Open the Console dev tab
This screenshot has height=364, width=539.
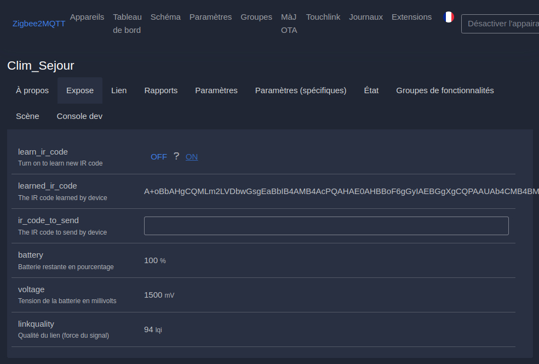(79, 116)
